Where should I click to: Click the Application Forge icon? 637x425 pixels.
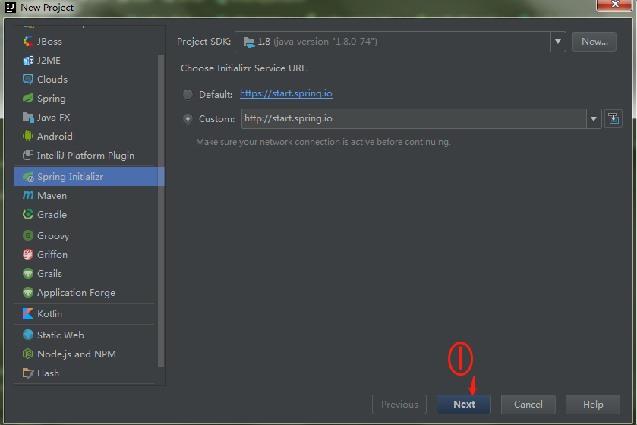[27, 292]
